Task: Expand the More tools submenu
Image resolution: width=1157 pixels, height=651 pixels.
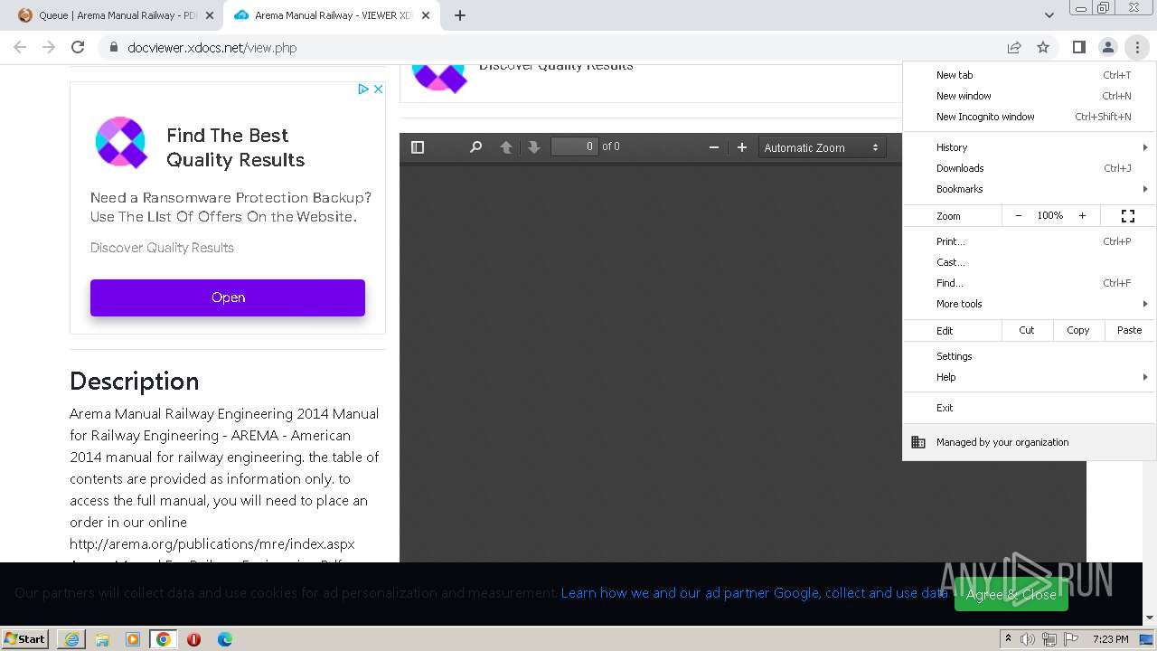Action: 1030,304
